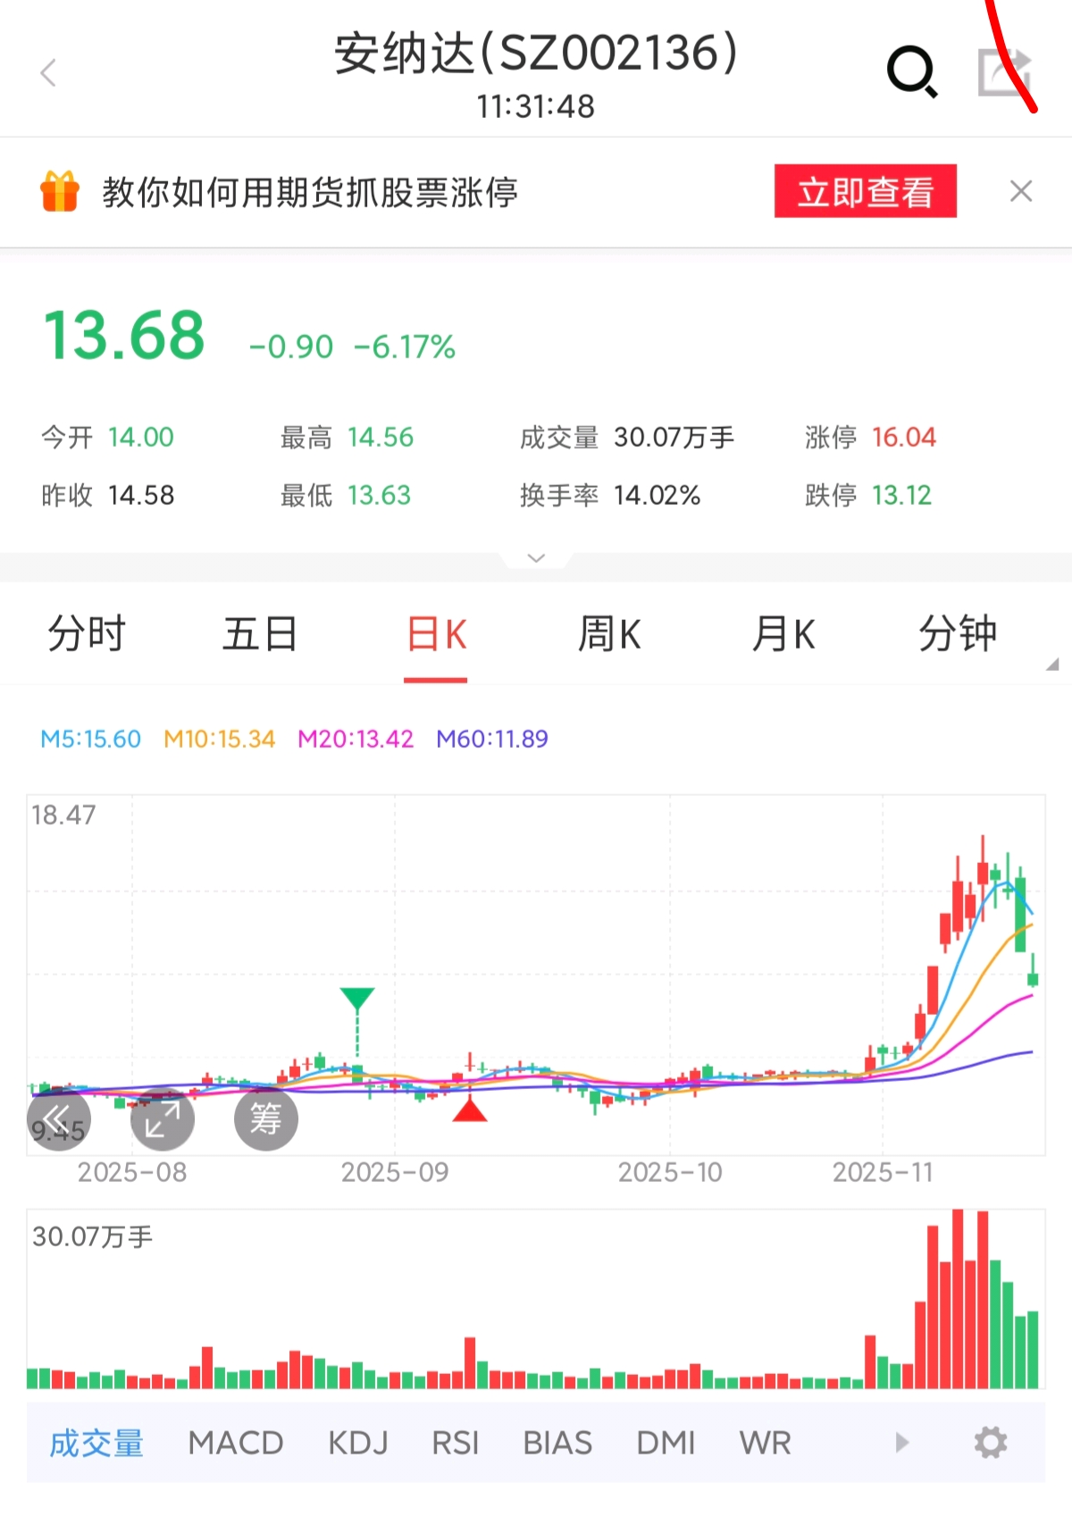Tap the 涨停 16.04 value

point(904,437)
